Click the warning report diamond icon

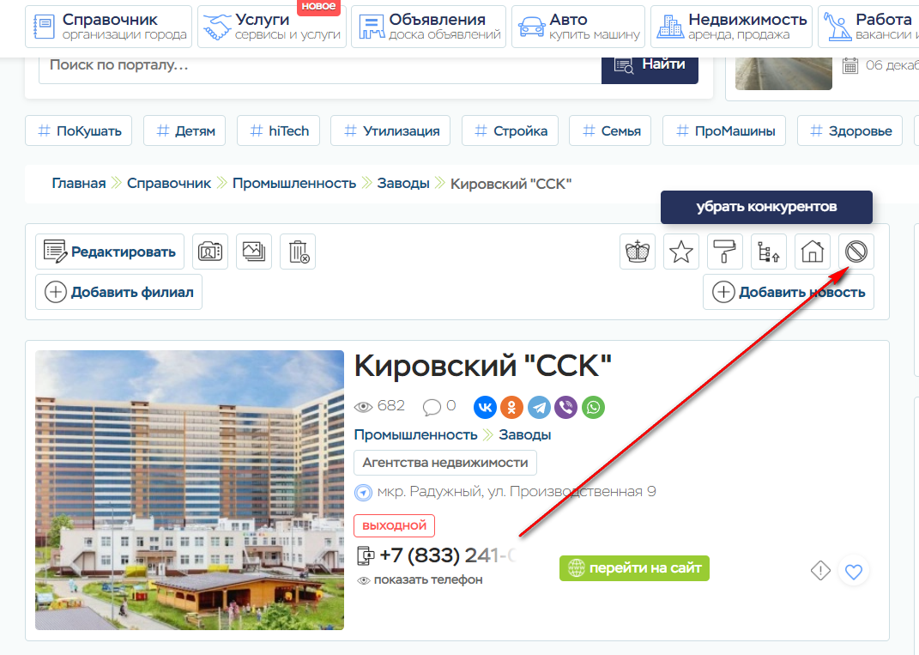[x=820, y=570]
